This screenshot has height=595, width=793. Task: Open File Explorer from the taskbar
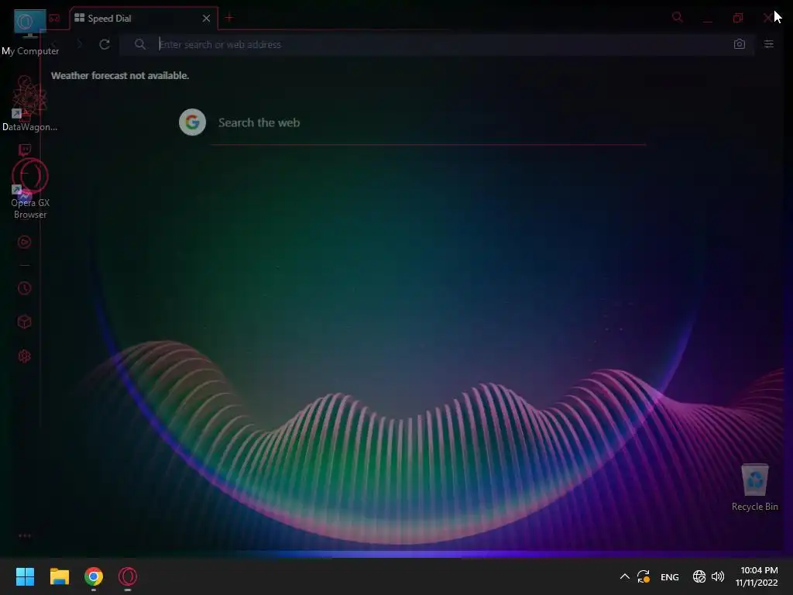(59, 576)
